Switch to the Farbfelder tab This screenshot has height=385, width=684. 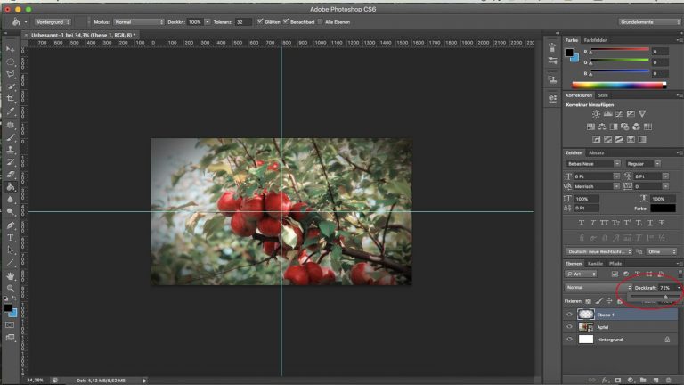click(596, 41)
